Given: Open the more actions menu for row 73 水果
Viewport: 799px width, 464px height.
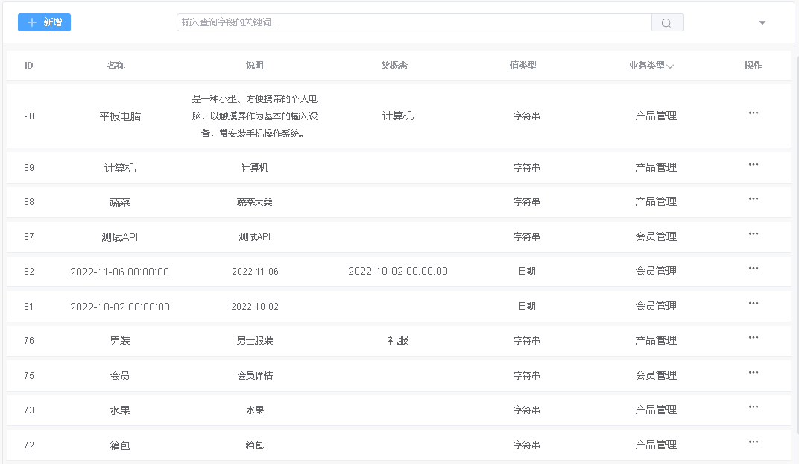Looking at the screenshot, I should 753,407.
